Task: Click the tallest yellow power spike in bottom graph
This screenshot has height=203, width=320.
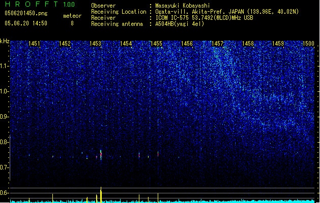Action: click(x=101, y=195)
